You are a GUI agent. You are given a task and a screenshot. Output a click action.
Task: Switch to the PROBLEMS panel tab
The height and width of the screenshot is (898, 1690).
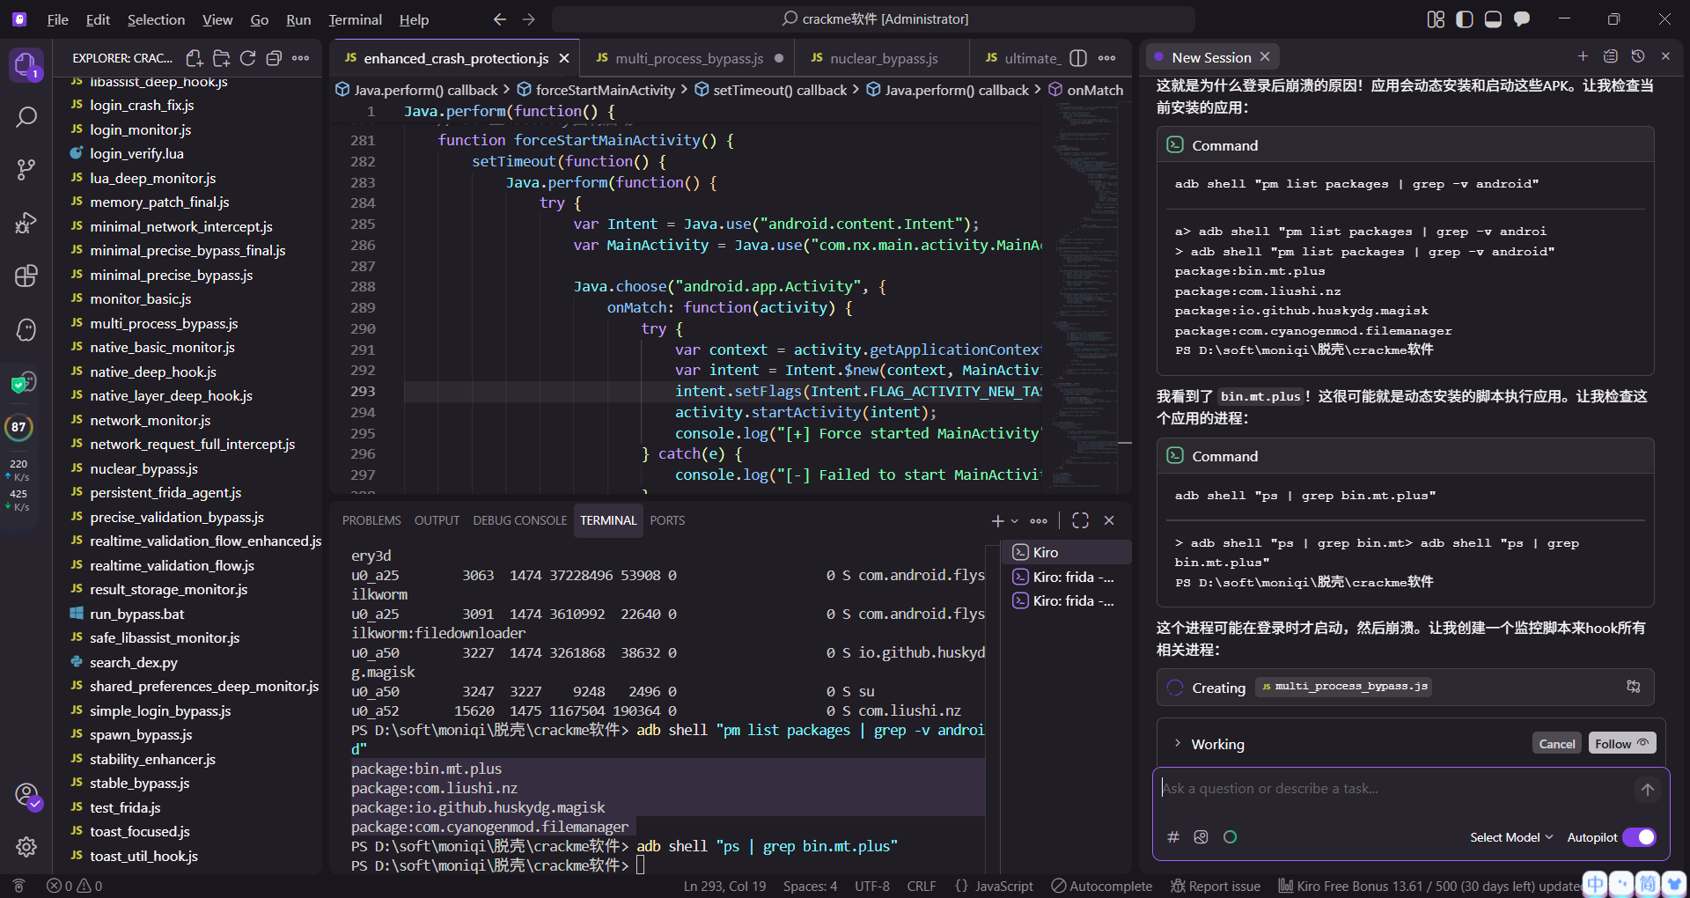tap(371, 520)
